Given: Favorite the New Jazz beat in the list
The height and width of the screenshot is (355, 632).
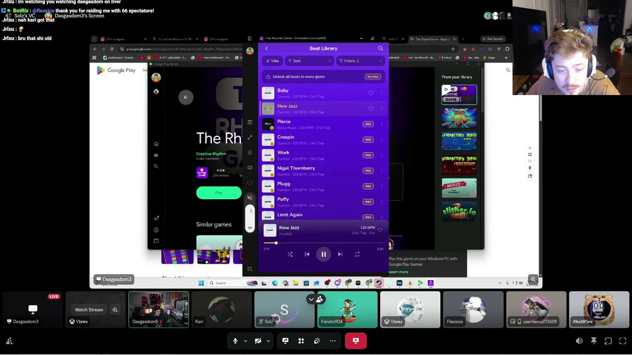Looking at the screenshot, I should [371, 108].
